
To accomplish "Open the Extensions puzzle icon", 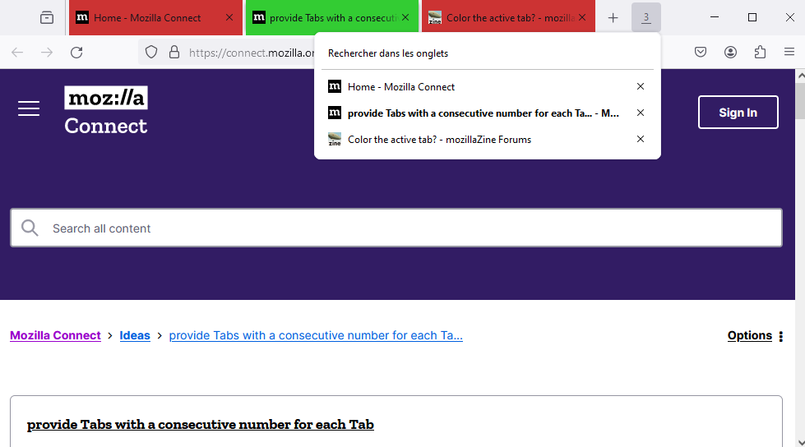I will [760, 53].
